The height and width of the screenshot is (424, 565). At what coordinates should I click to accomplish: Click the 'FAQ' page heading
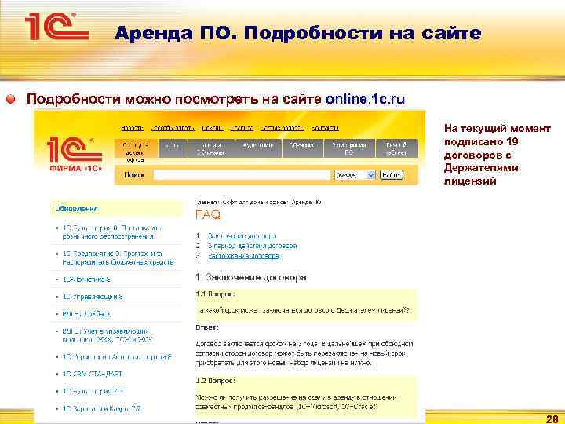click(x=207, y=215)
